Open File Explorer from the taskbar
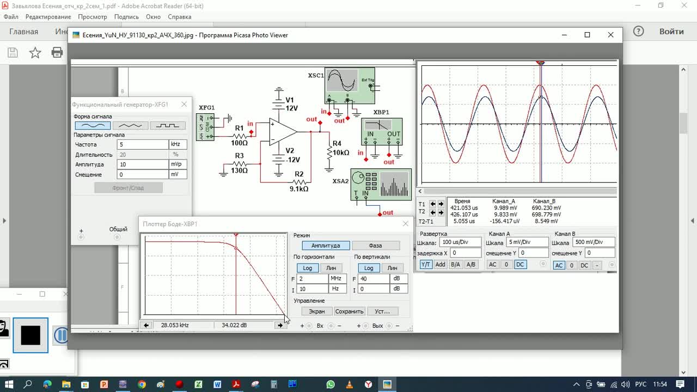This screenshot has width=697, height=392. pos(66,384)
